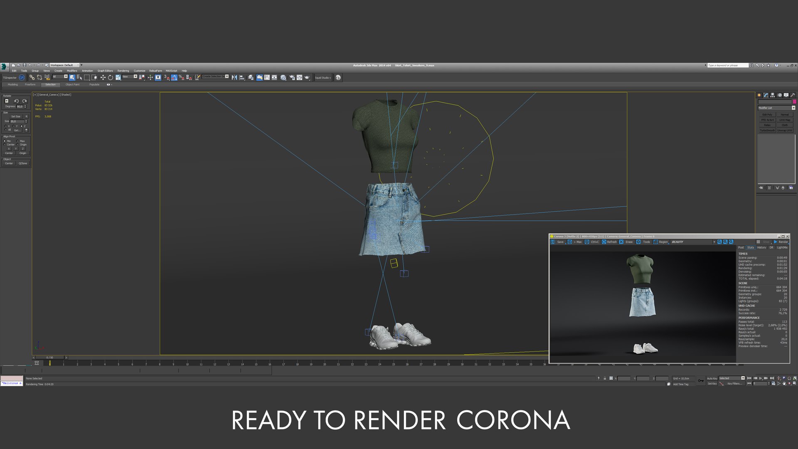Activate the Select Object tool

72,78
